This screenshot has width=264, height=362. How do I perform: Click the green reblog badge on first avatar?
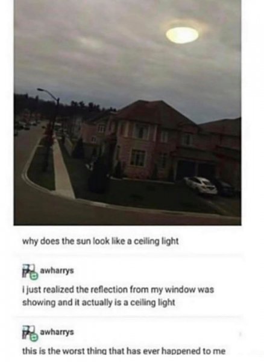pos(34,276)
